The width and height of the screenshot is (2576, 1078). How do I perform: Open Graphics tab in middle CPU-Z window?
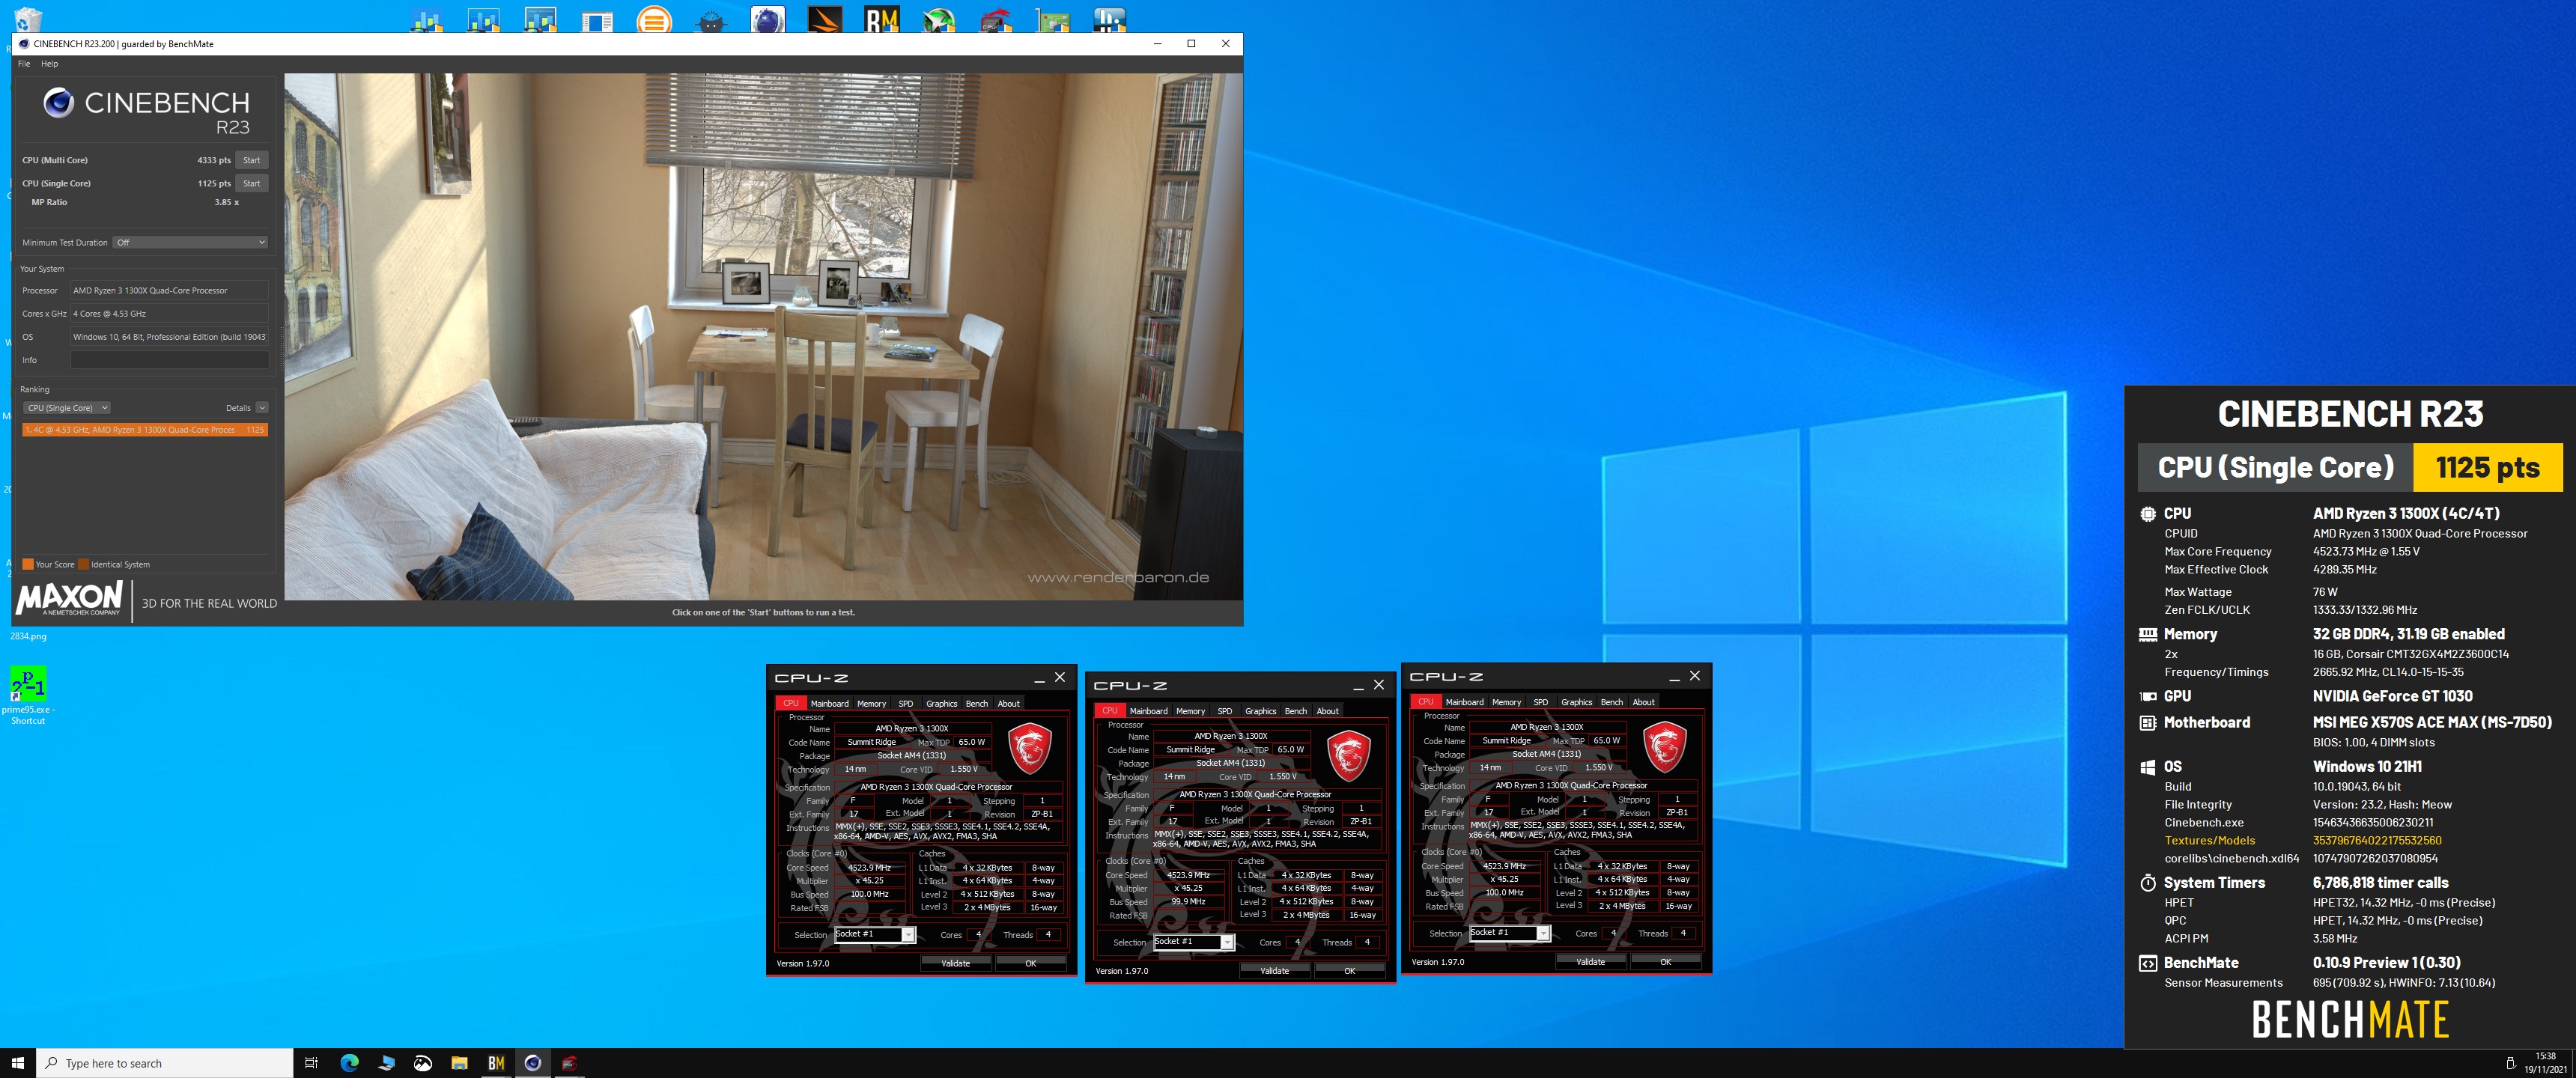tap(1260, 711)
